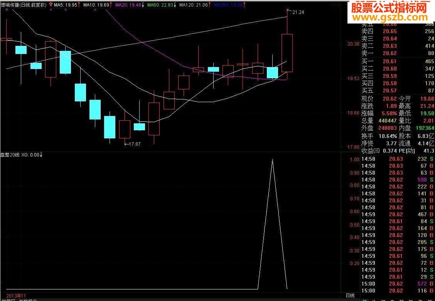Click the 0.50 indicator axis value

pyautogui.click(x=354, y=225)
